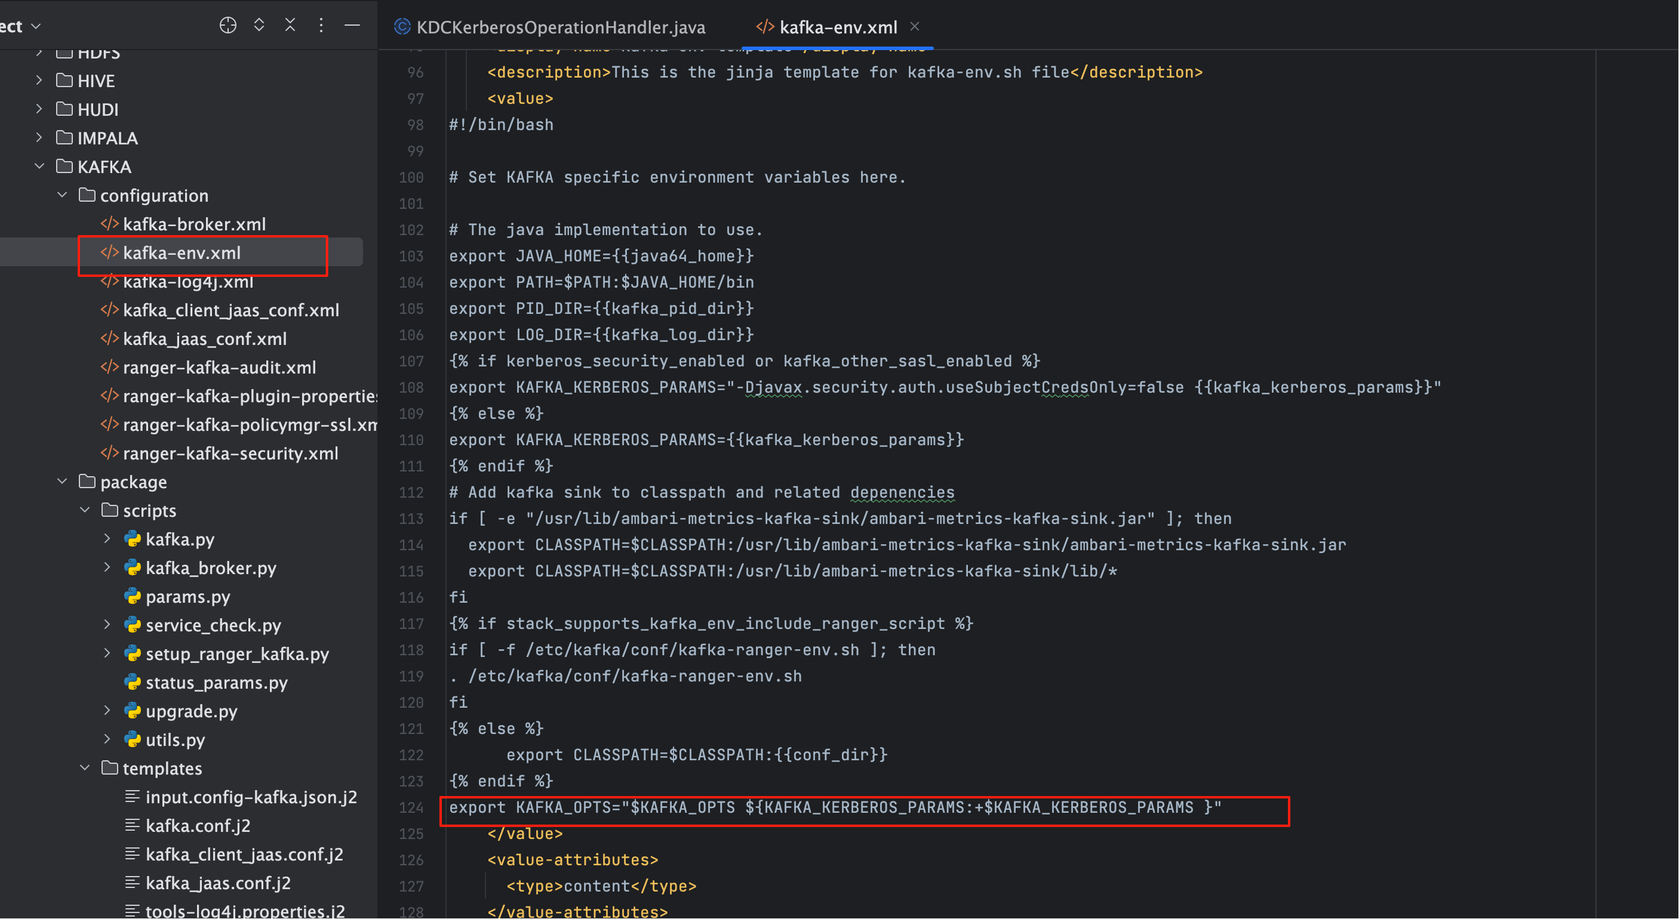Click the collapse all icon in Project panel
This screenshot has width=1679, height=919.
pos(290,26)
